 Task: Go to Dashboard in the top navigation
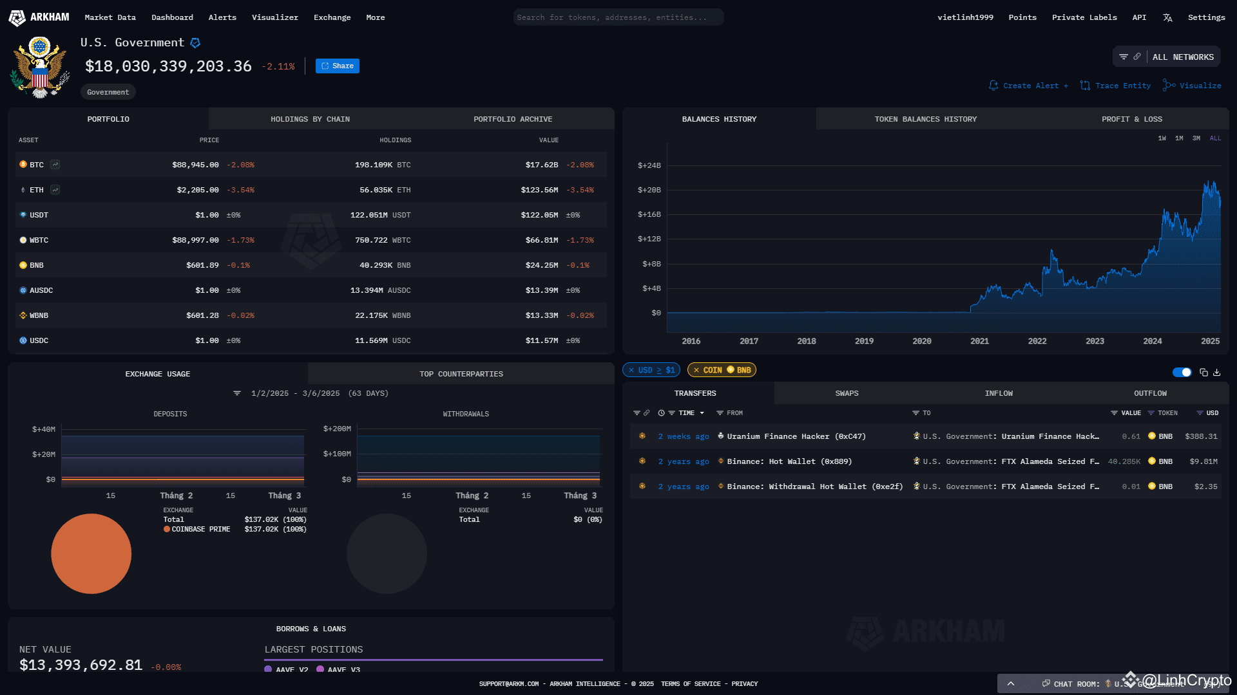tap(172, 17)
